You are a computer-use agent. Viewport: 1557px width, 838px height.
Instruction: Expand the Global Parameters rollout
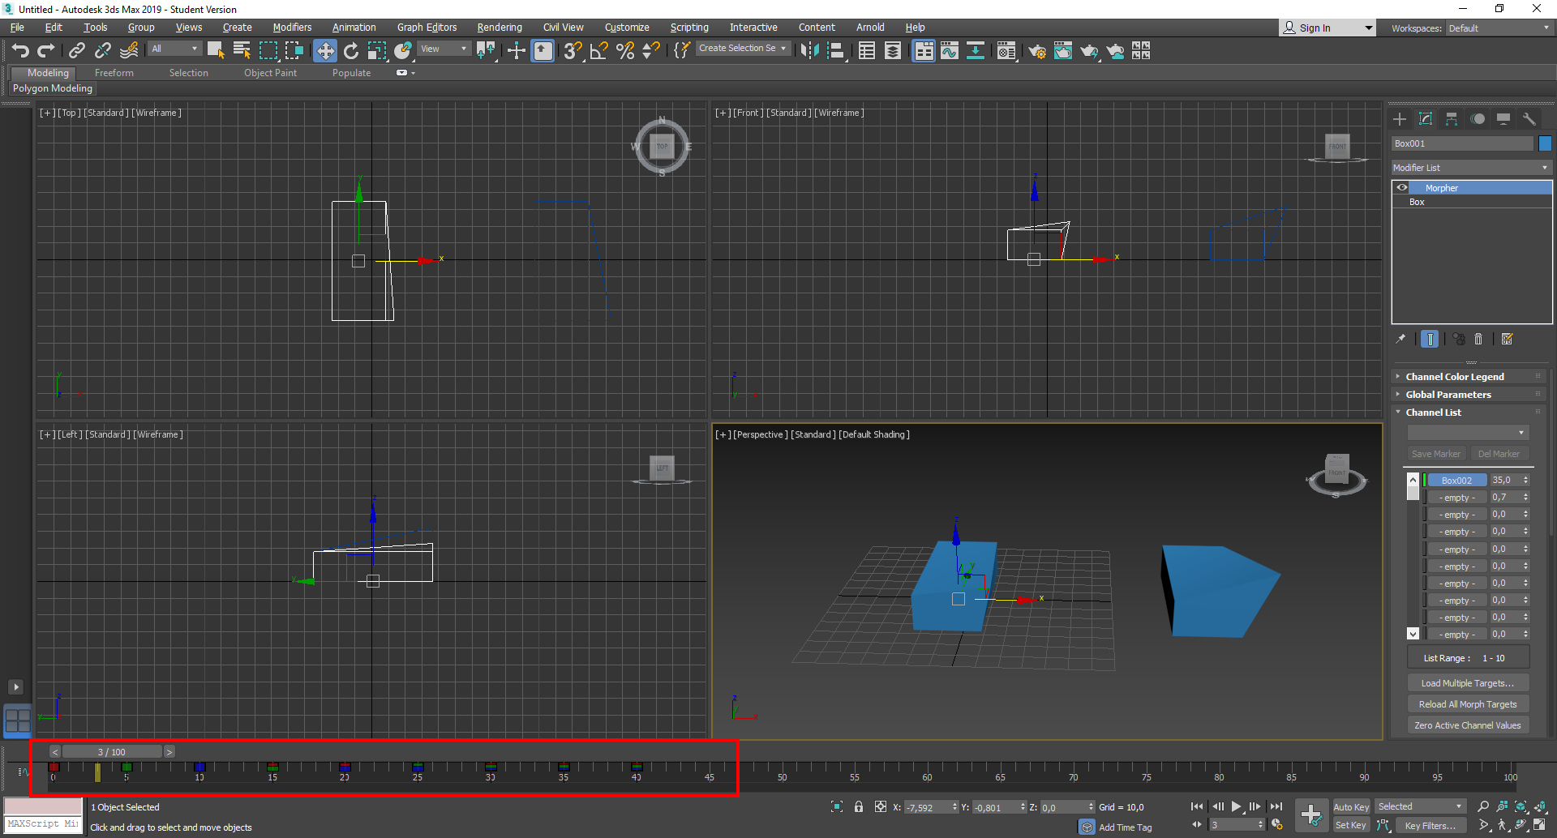pyautogui.click(x=1448, y=395)
